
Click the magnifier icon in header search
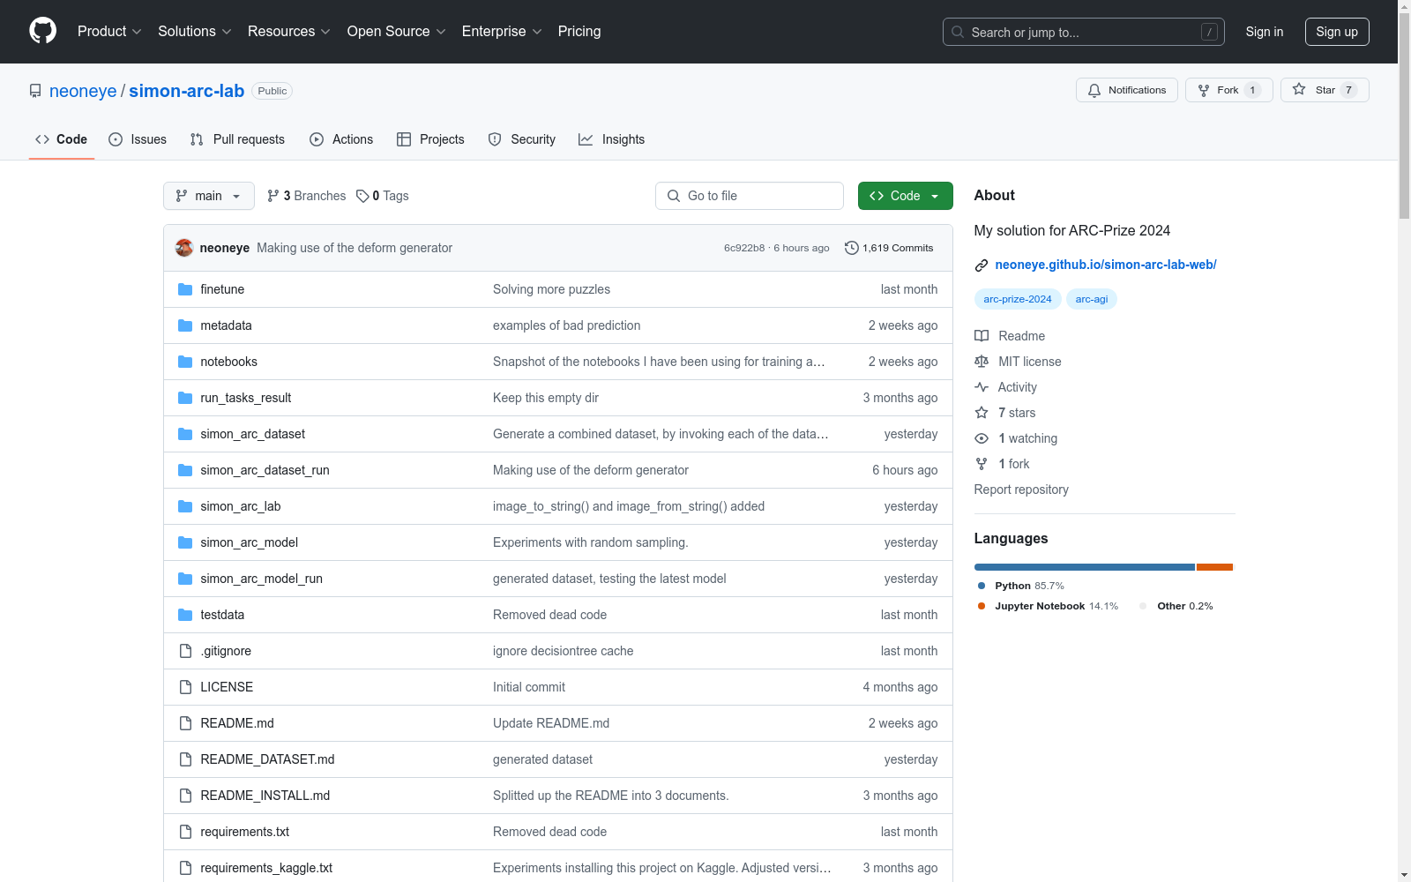pos(958,32)
